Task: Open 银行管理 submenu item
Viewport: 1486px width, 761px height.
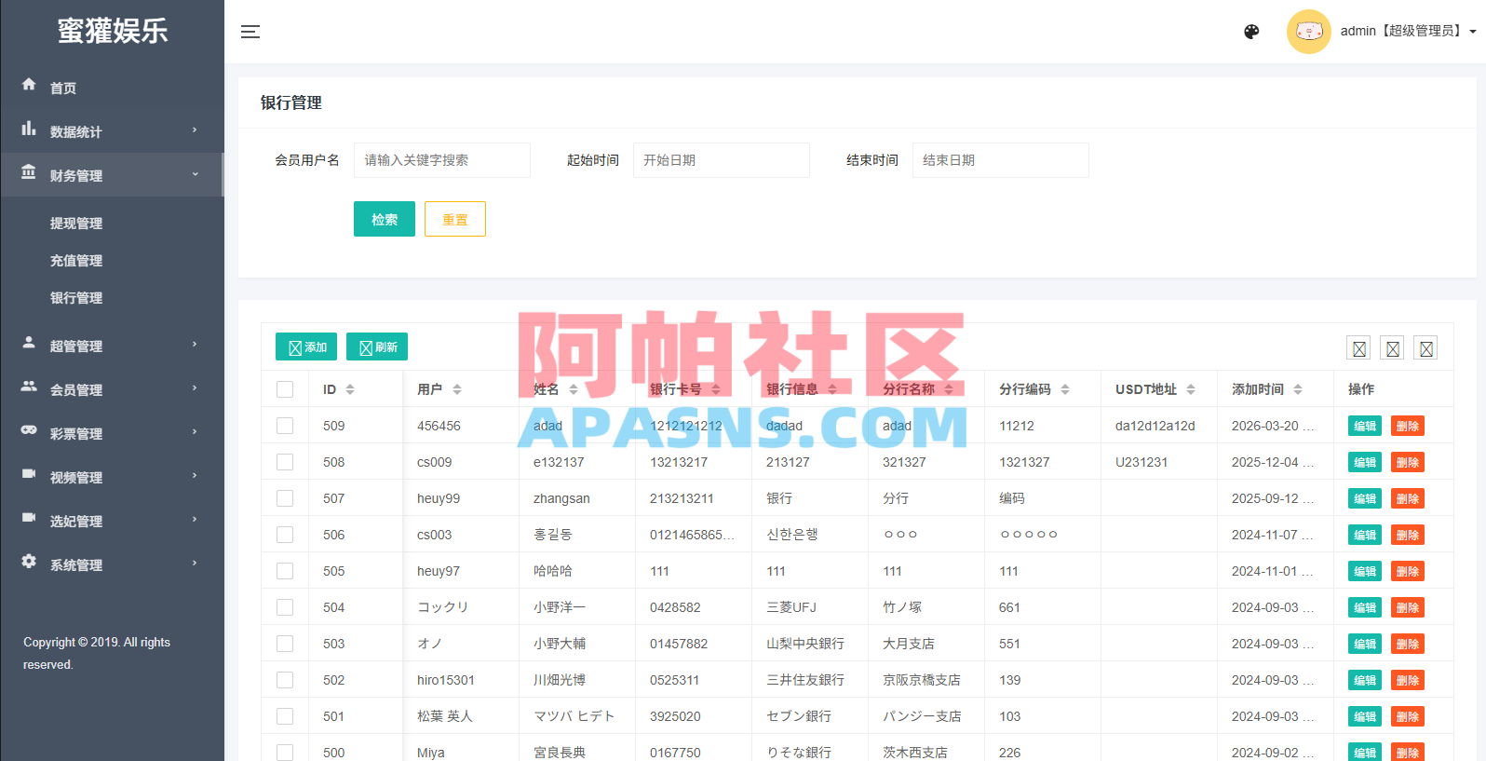Action: (76, 298)
